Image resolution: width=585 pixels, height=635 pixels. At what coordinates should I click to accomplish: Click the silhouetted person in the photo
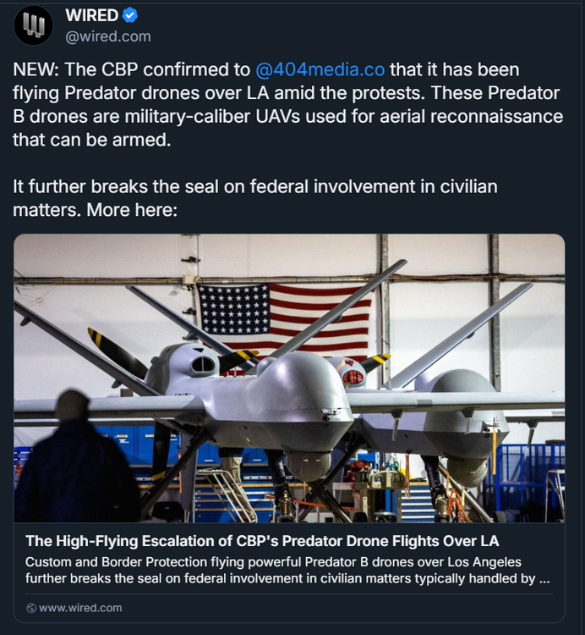pos(74,466)
